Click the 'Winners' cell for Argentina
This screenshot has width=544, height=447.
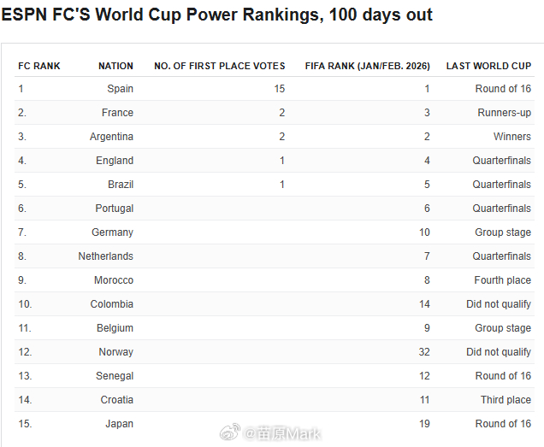(511, 137)
